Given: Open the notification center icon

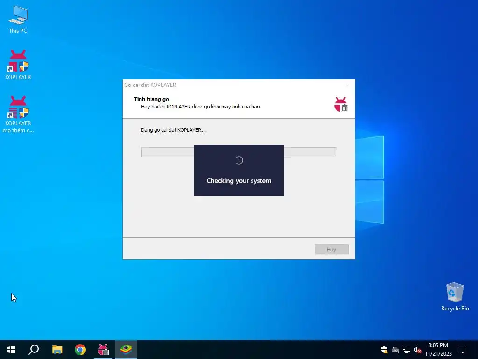Looking at the screenshot, I should tap(463, 350).
